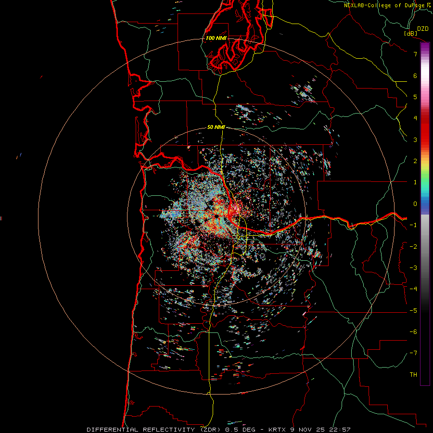
Task: Click the "3" tick label on the scale
Action: pyautogui.click(x=415, y=140)
